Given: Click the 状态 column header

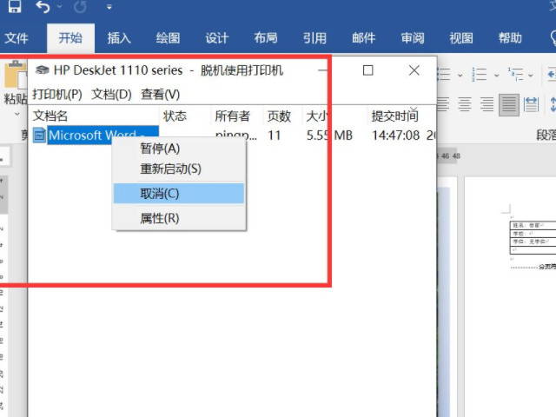Looking at the screenshot, I should click(184, 116).
